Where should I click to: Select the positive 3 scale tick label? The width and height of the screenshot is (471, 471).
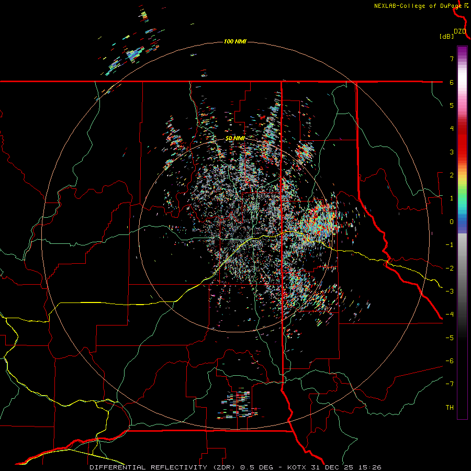click(x=452, y=152)
